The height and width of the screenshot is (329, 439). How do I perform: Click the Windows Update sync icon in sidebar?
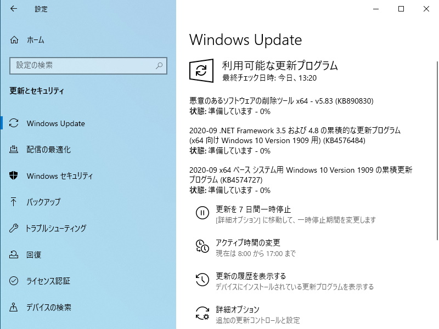click(x=13, y=123)
